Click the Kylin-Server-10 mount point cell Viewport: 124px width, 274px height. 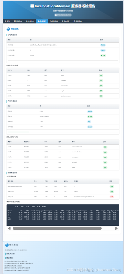[84, 197]
